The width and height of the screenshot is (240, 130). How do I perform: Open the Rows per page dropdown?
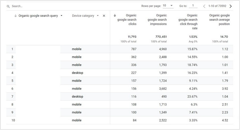click(168, 6)
